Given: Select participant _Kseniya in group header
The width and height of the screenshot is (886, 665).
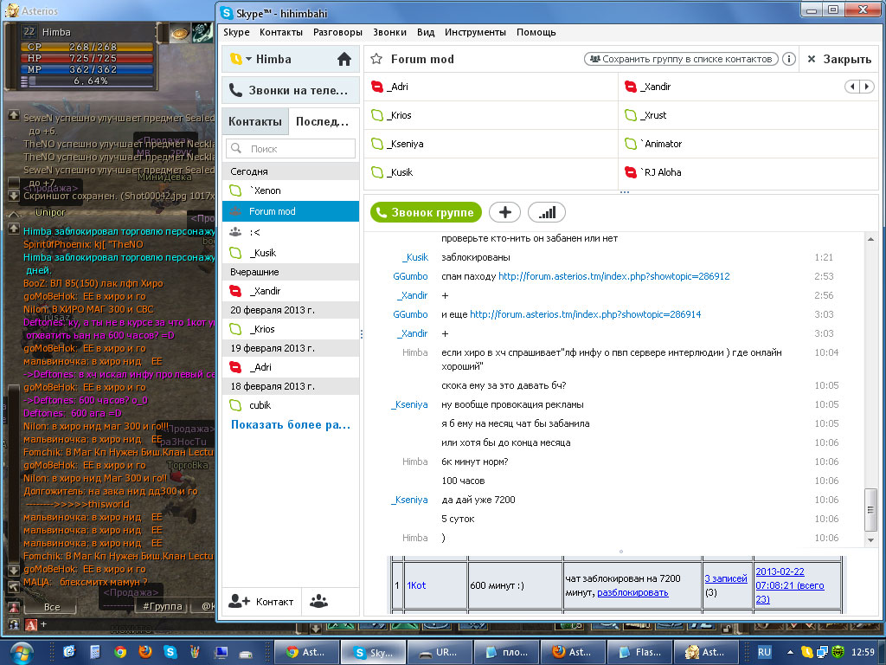Looking at the screenshot, I should click(x=491, y=144).
